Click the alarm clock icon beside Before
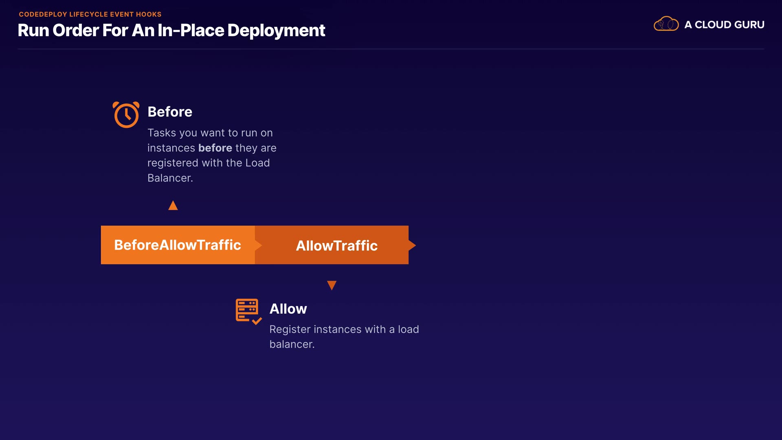Image resolution: width=782 pixels, height=440 pixels. pyautogui.click(x=126, y=114)
